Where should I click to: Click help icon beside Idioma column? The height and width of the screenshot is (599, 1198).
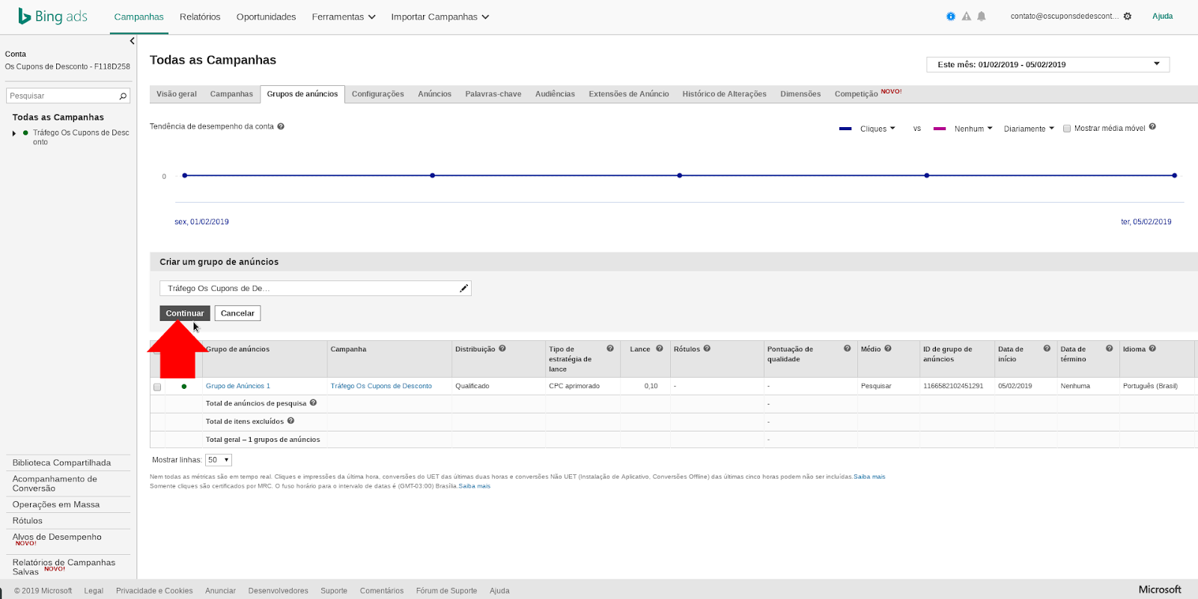(1152, 348)
